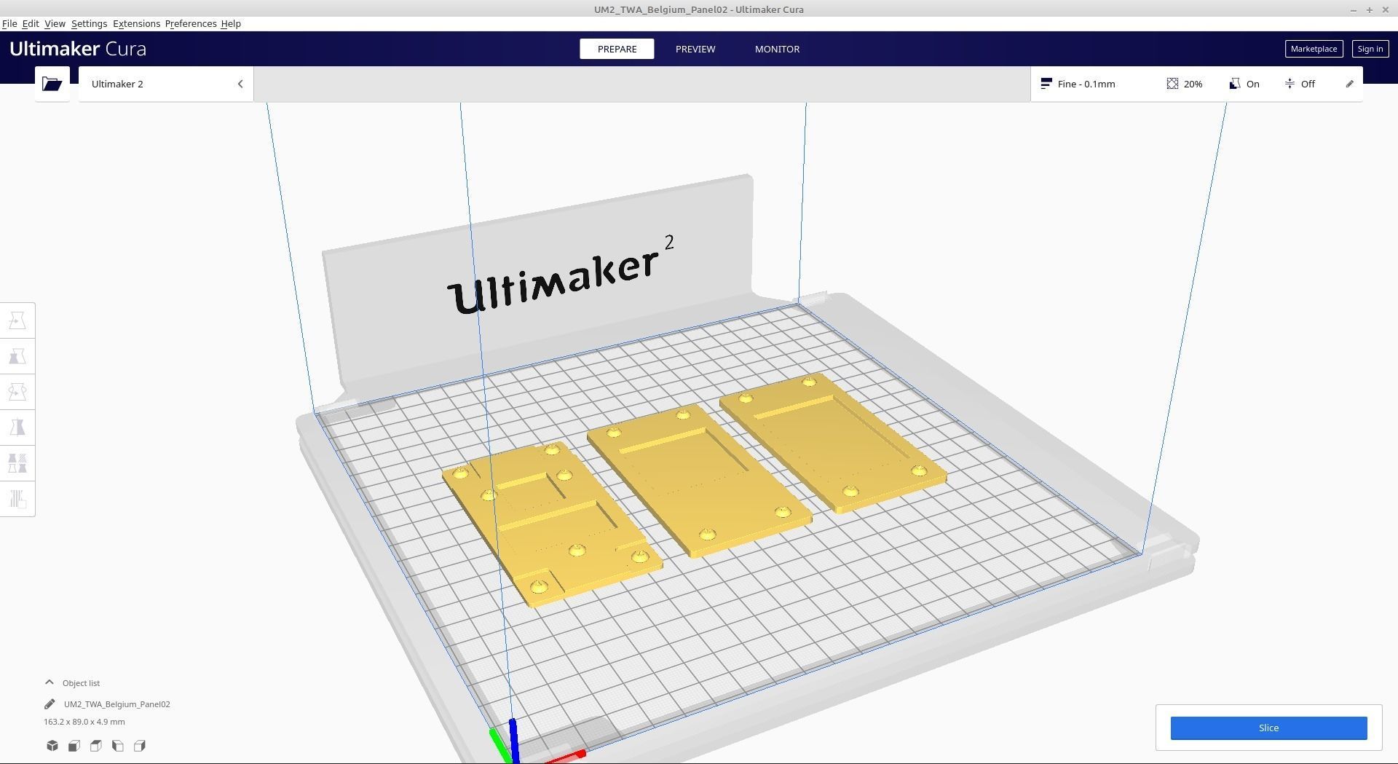
Task: Open the View menu
Action: tap(55, 24)
